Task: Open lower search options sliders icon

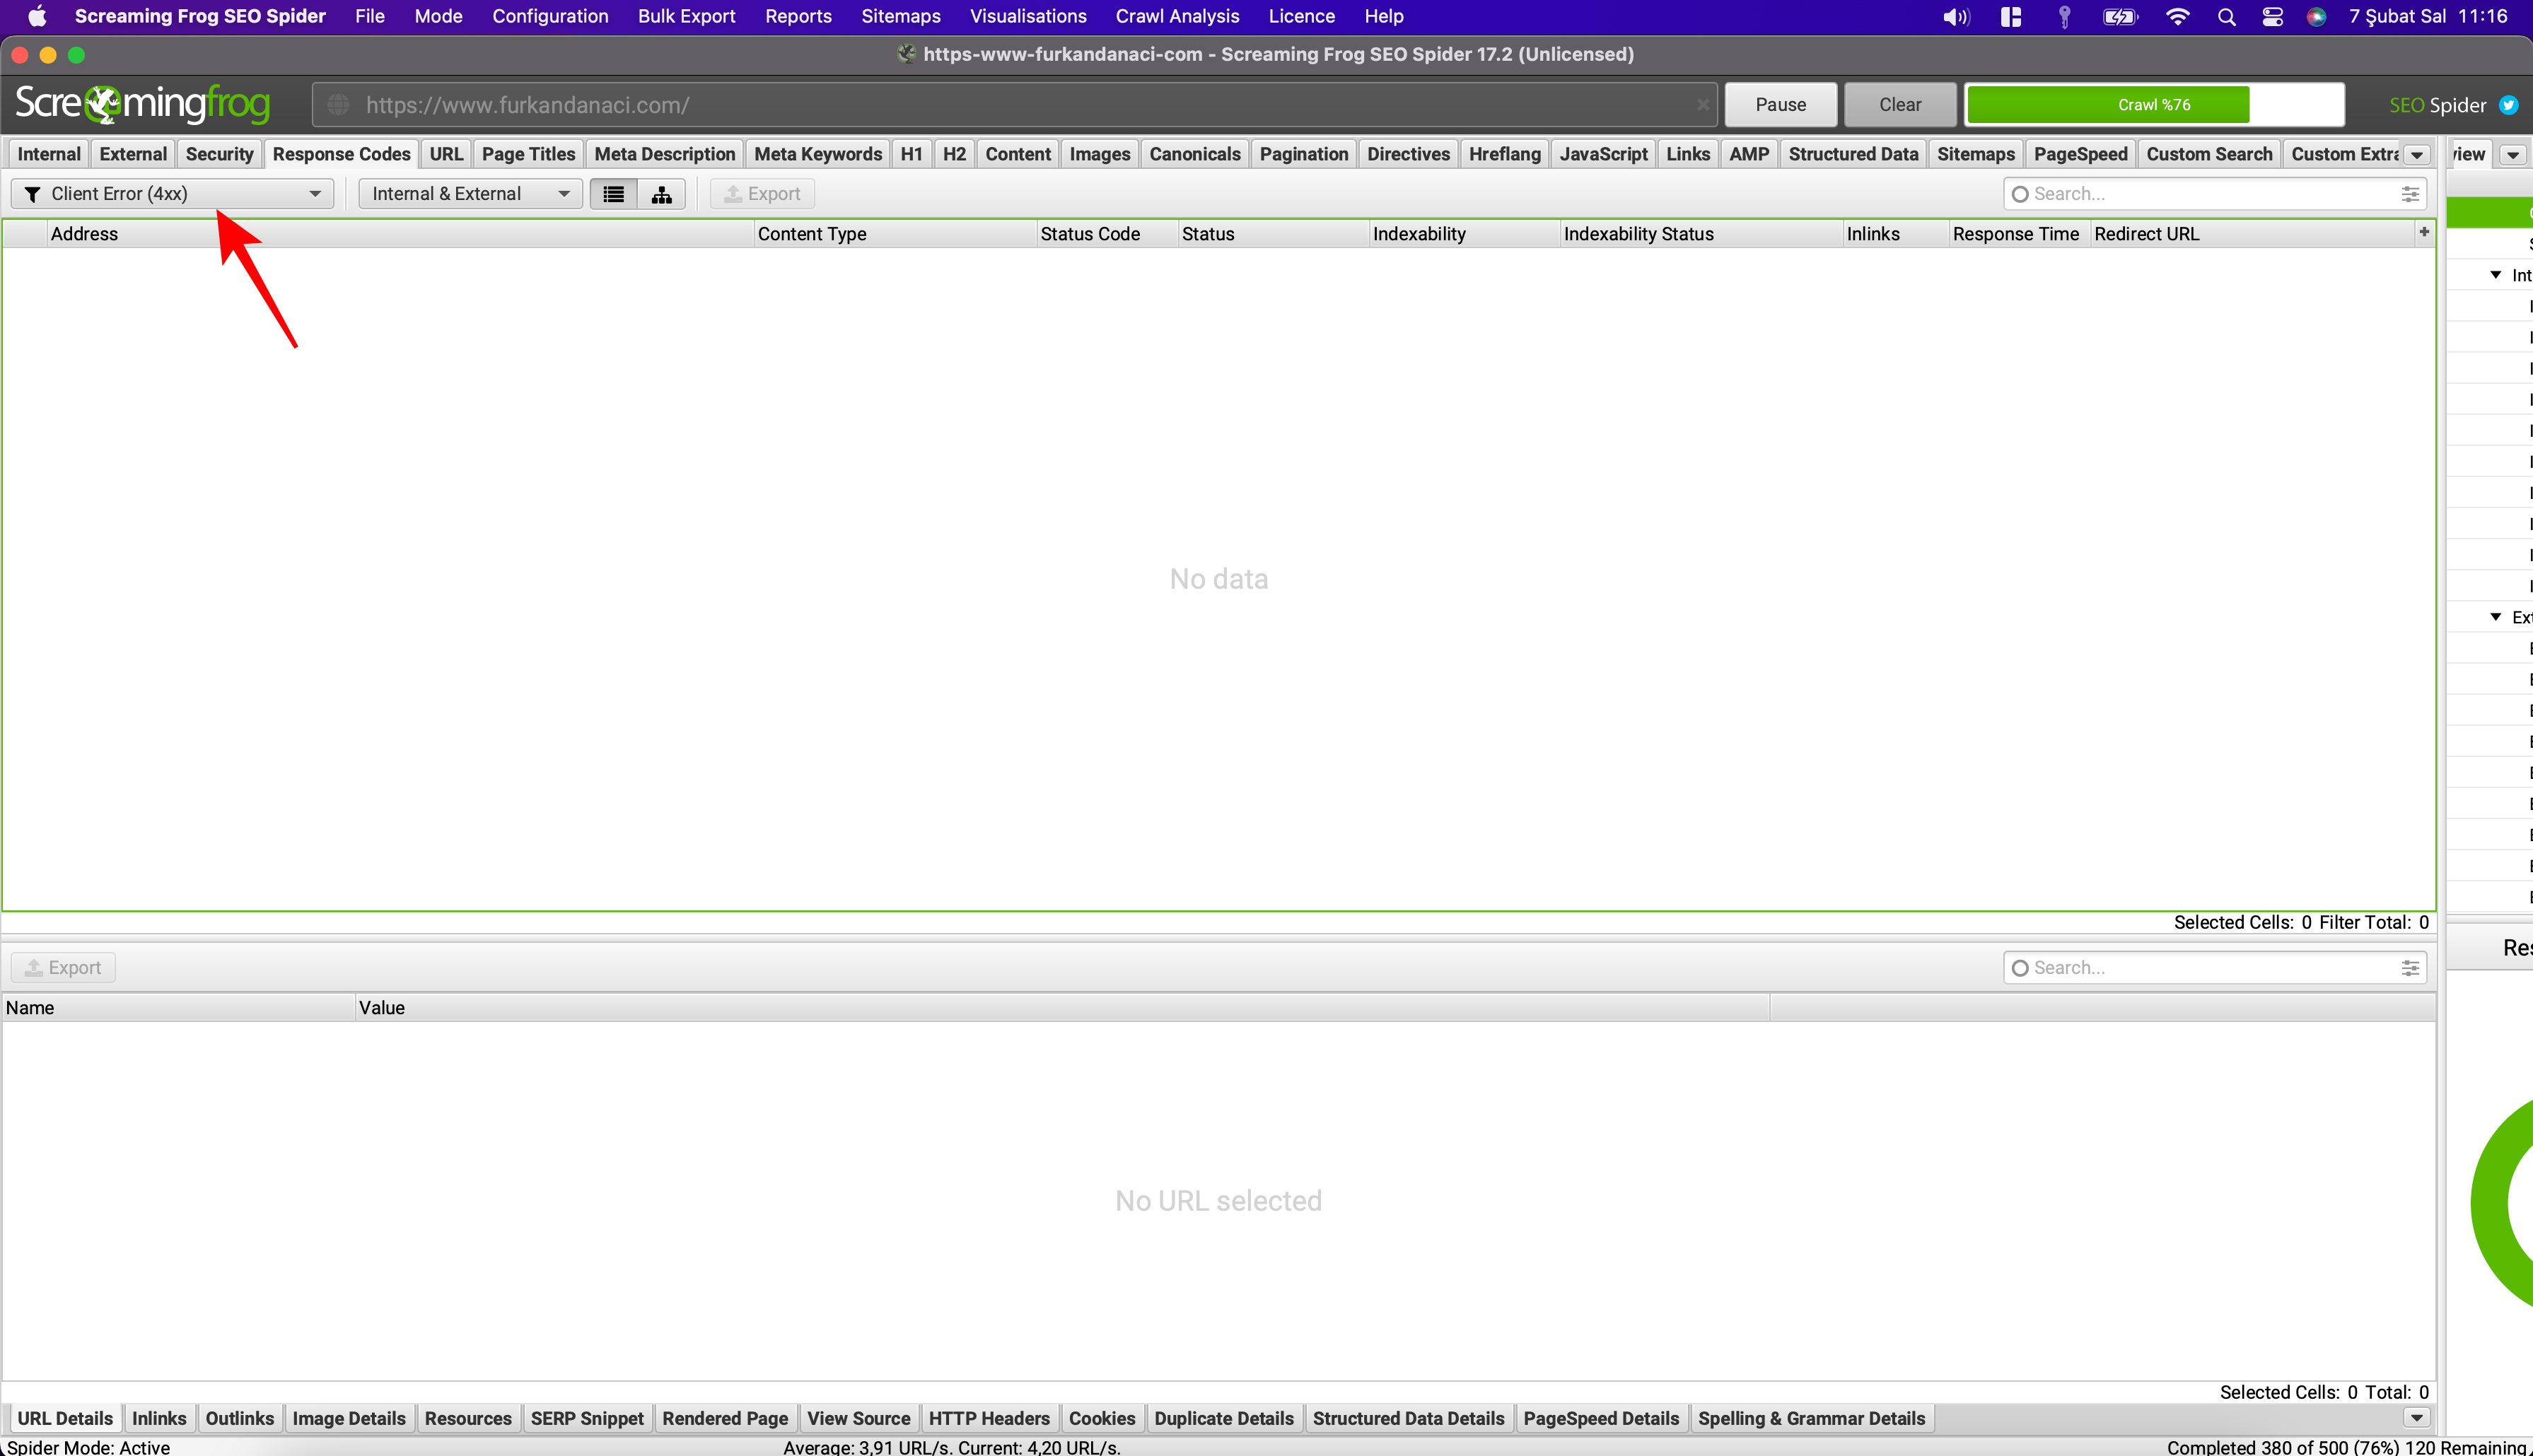Action: (x=2410, y=968)
